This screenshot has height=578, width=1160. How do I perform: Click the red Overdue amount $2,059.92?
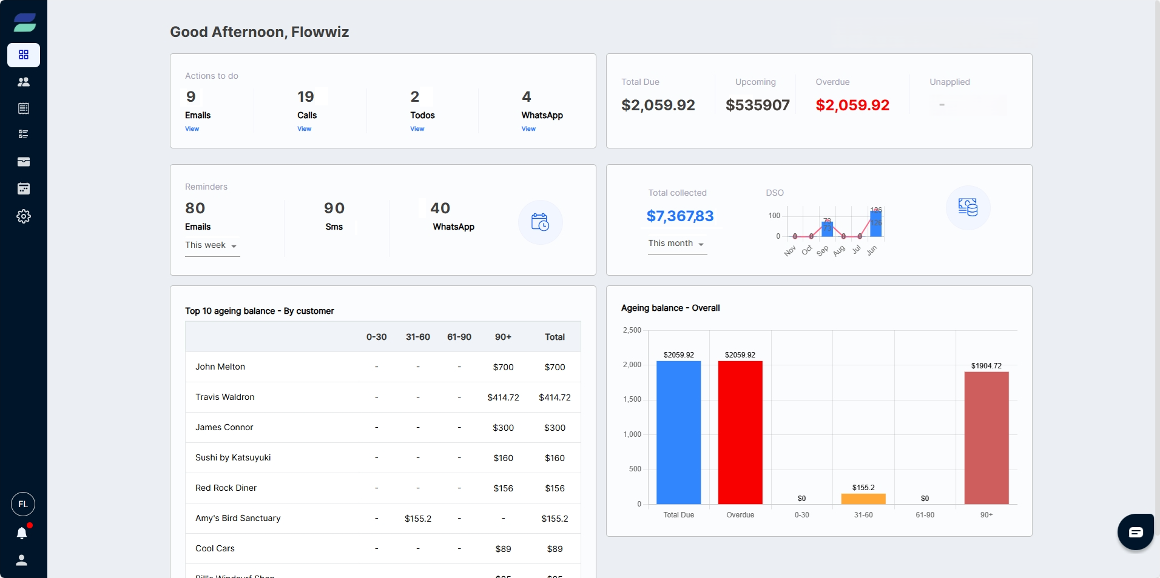(x=852, y=105)
